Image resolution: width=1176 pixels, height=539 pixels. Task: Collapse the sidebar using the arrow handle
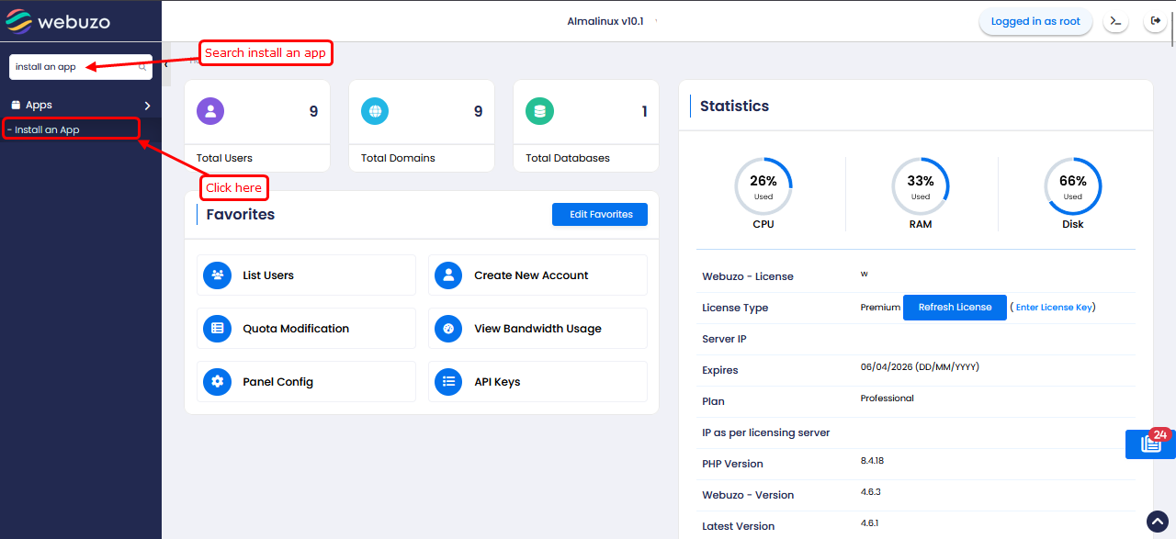click(165, 65)
